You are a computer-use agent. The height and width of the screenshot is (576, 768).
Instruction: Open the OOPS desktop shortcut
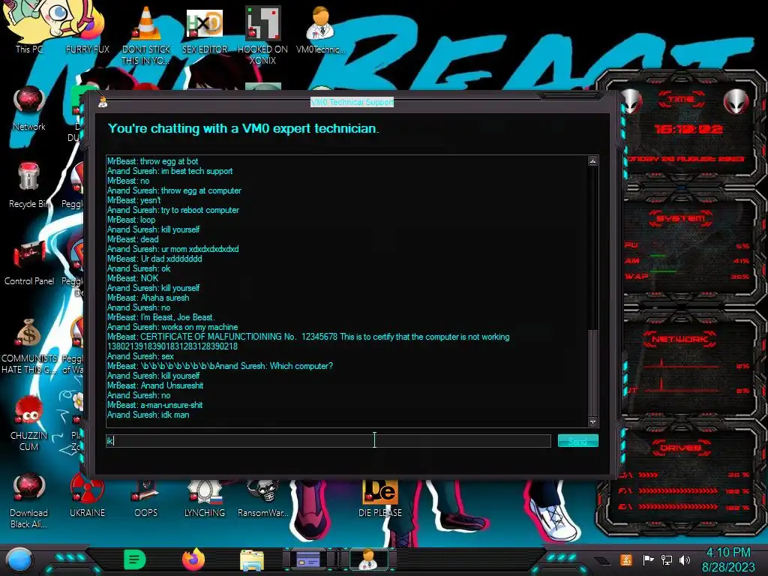(x=146, y=499)
